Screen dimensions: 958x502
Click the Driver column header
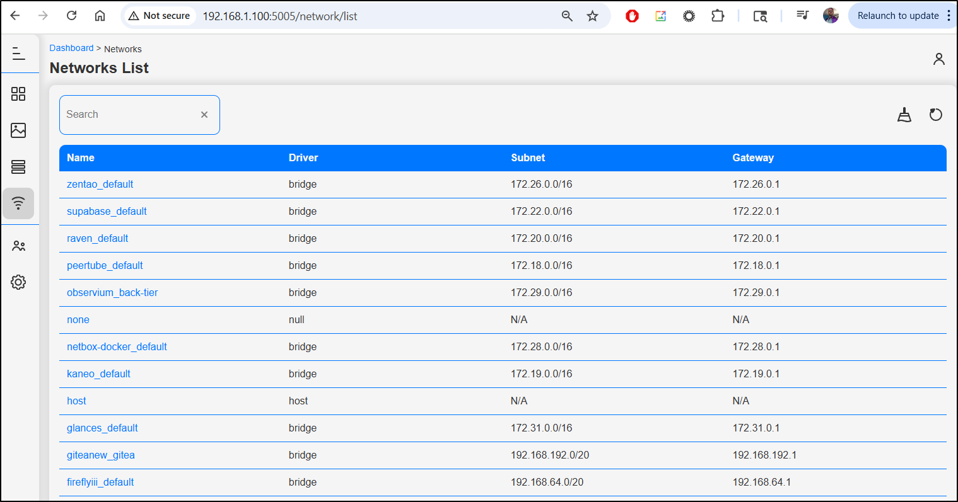pos(303,157)
